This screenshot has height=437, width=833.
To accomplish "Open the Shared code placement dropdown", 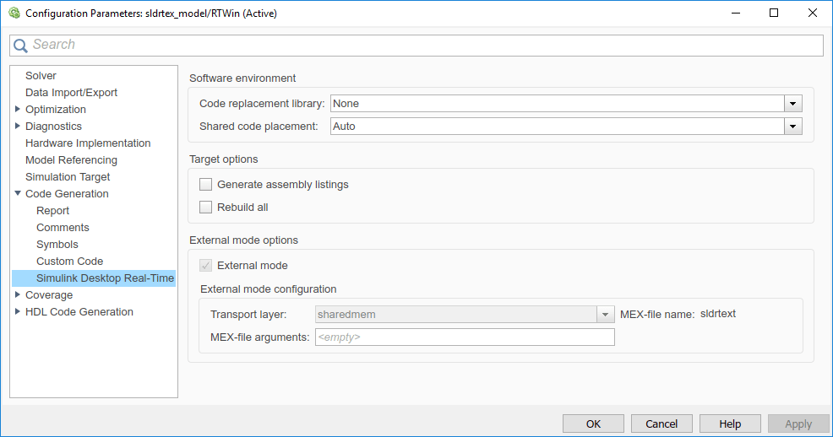I will pyautogui.click(x=792, y=127).
